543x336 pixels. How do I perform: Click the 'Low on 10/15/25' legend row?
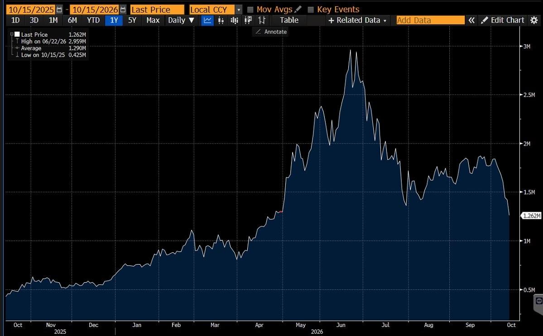click(51, 55)
